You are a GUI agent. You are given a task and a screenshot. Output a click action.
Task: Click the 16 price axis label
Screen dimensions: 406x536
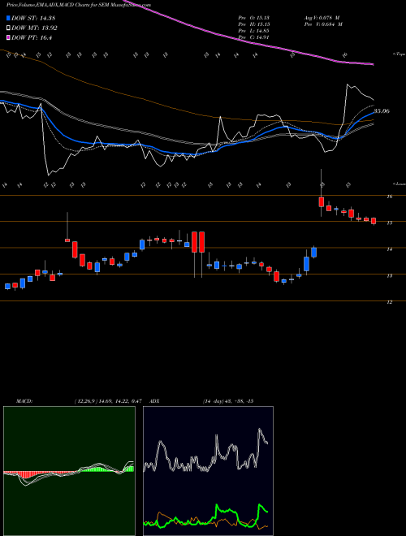pos(390,197)
